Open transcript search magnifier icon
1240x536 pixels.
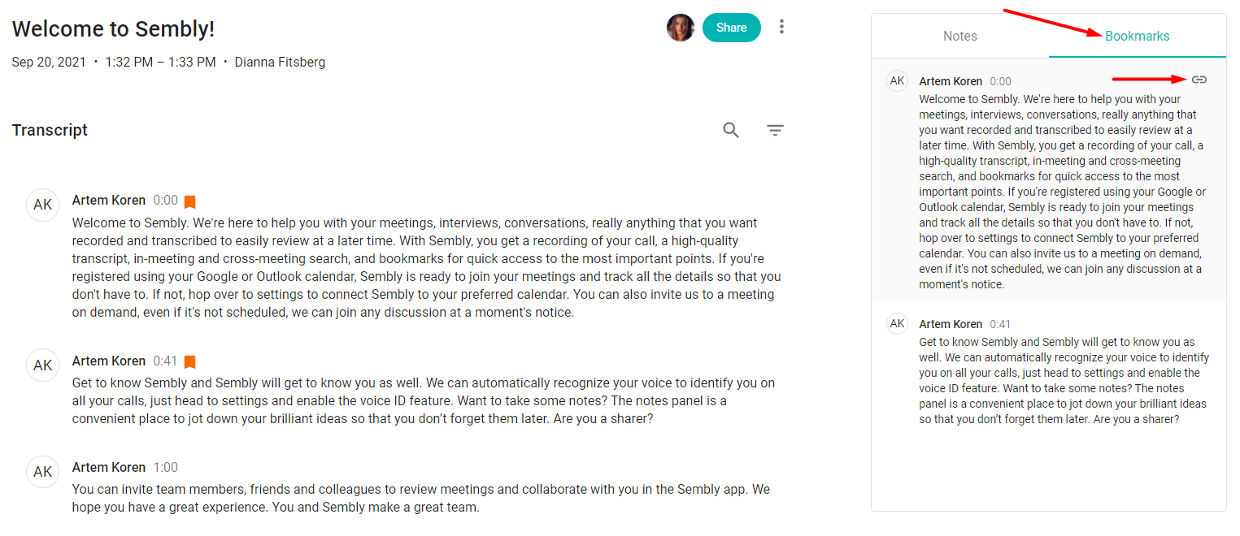(731, 130)
